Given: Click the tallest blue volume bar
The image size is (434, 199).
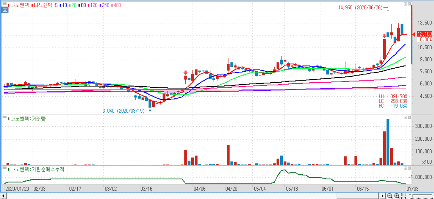Looking at the screenshot, I should pyautogui.click(x=388, y=142).
